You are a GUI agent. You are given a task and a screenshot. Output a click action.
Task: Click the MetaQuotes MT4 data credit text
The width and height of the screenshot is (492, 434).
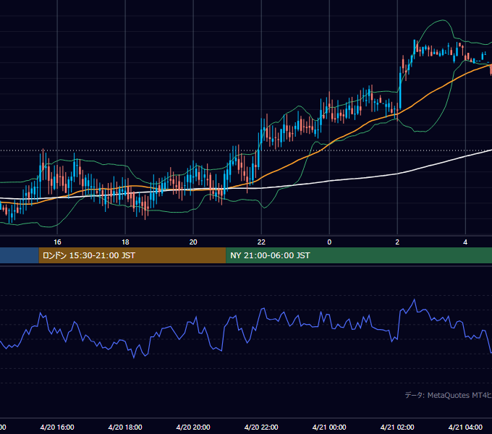point(448,395)
